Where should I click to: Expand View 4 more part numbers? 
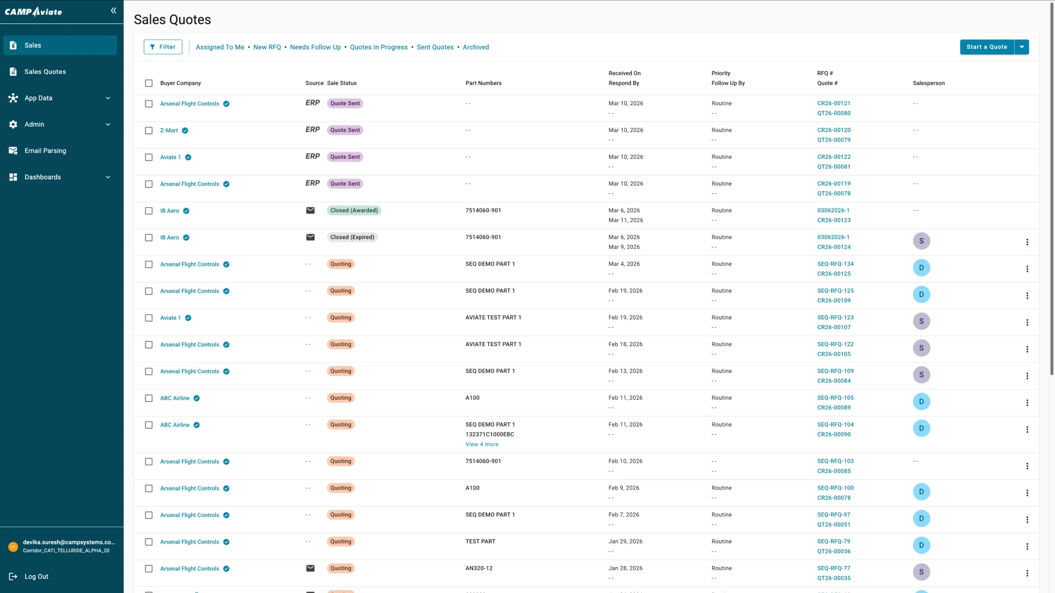pos(482,444)
